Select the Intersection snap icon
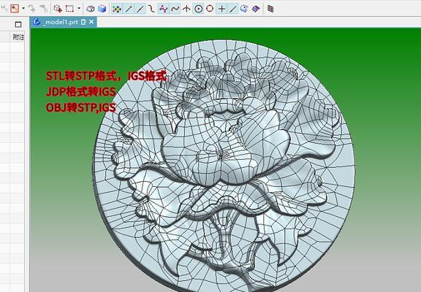This screenshot has width=421, height=292. 186,9
